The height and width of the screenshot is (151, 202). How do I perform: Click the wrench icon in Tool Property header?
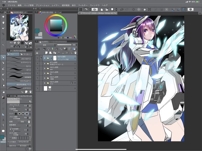click(30, 102)
